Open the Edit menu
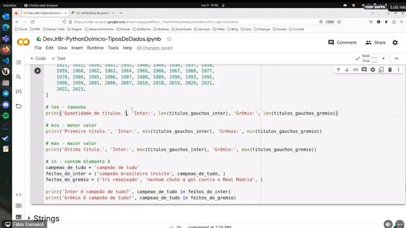The width and height of the screenshot is (406, 228). point(49,48)
